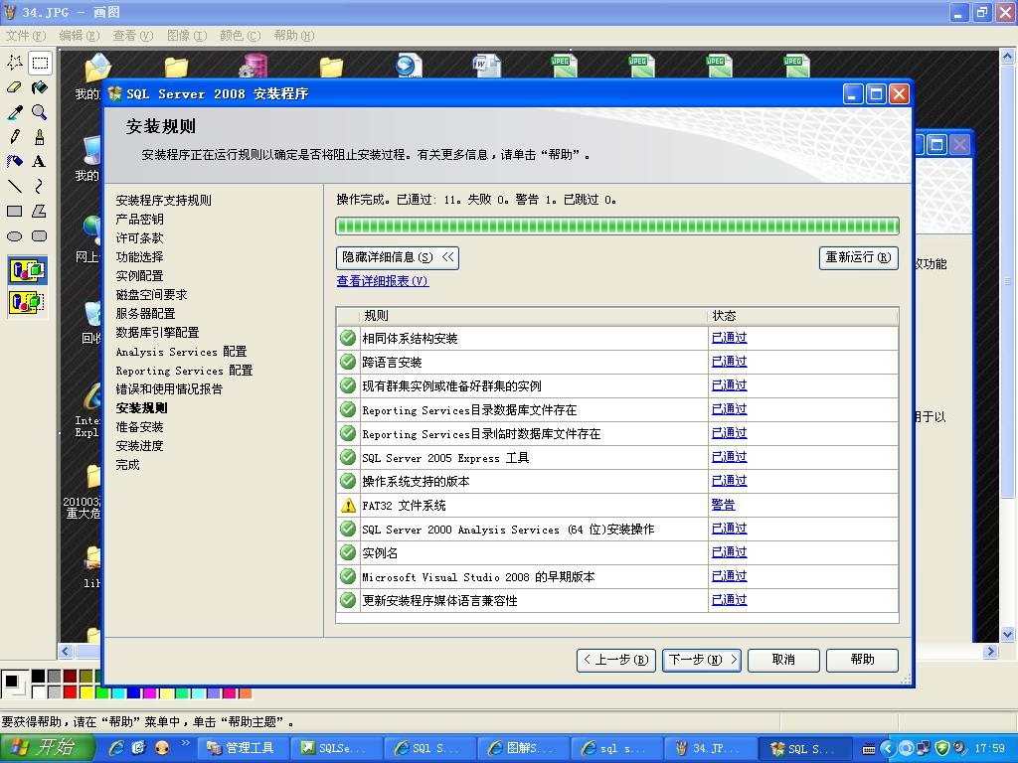This screenshot has width=1018, height=763.
Task: Choose the Ellipse shape tool
Action: pos(15,236)
